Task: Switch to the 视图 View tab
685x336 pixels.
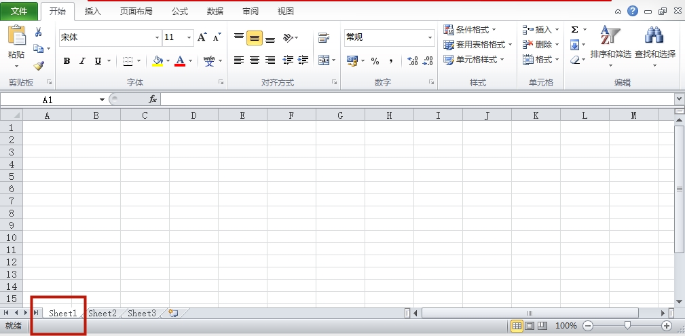Action: (286, 12)
